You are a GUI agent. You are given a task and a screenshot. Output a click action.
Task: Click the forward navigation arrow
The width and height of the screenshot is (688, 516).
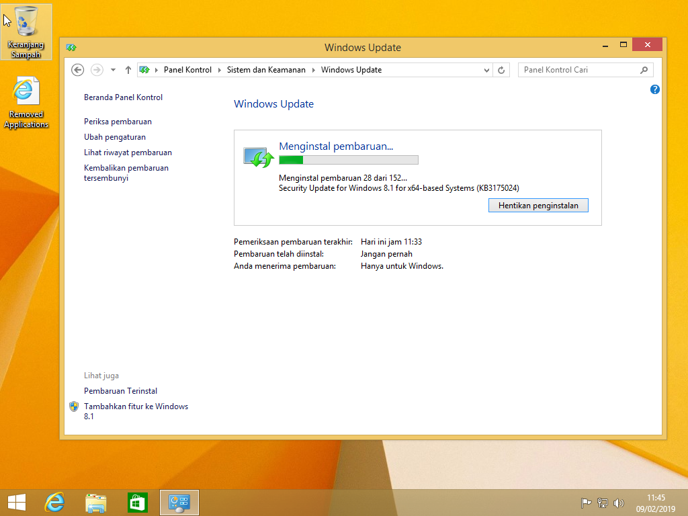click(97, 70)
